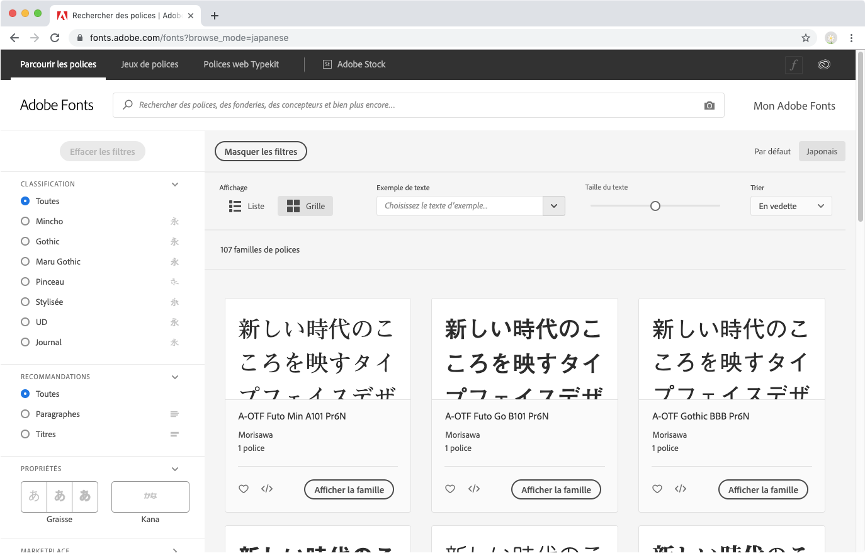The height and width of the screenshot is (553, 865).
Task: Click the site lock icon in address bar
Action: click(79, 38)
